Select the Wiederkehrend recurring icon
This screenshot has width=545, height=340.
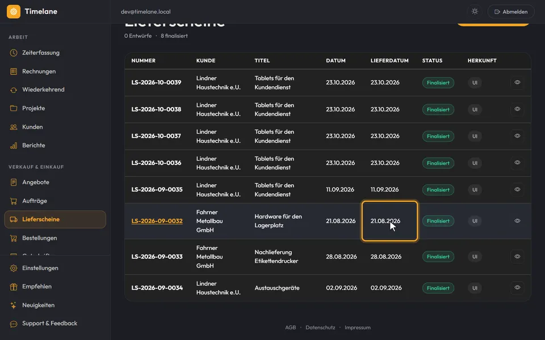14,90
